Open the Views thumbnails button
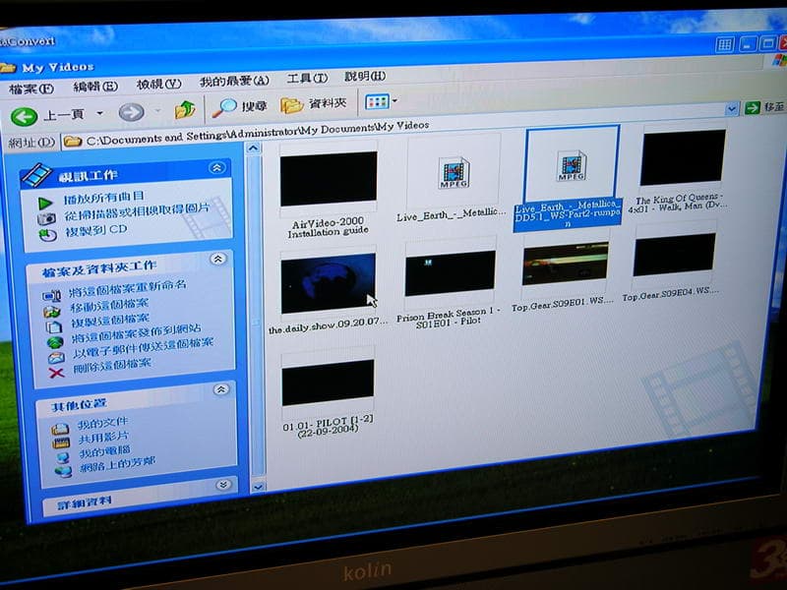This screenshot has width=787, height=590. point(378,102)
